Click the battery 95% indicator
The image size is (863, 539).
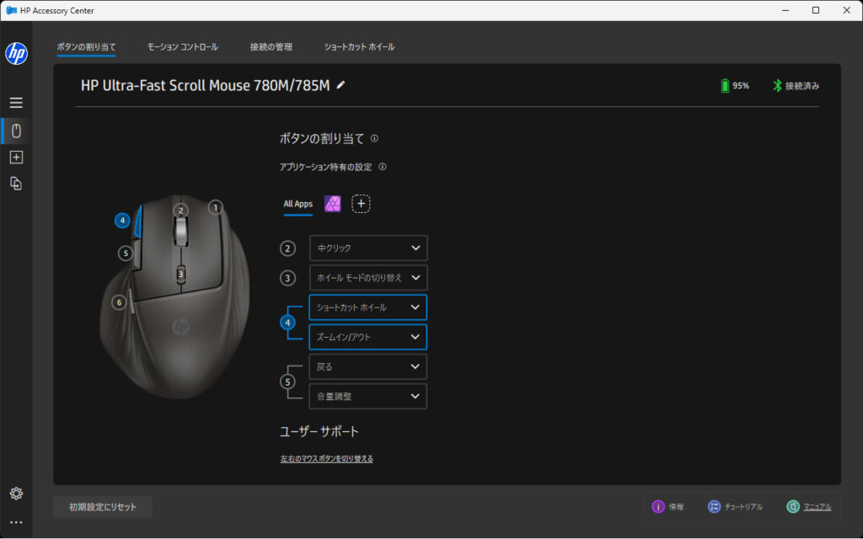[x=735, y=86]
